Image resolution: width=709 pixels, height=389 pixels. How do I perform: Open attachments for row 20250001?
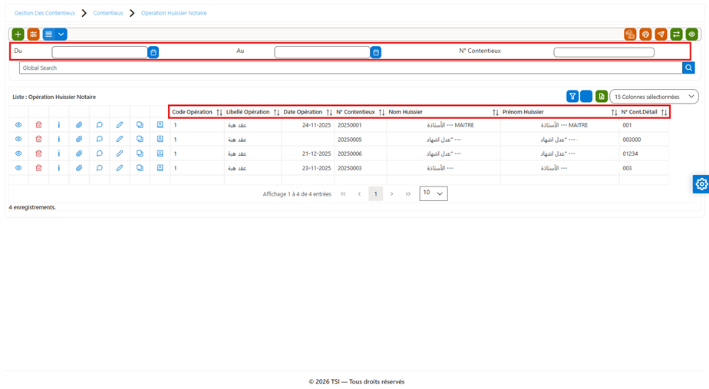tap(79, 125)
